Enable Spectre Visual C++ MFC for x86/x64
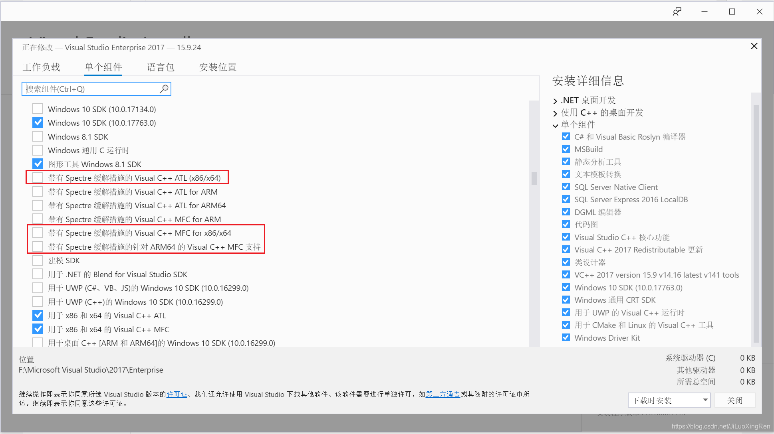Screen dimensions: 774x434 [38, 233]
